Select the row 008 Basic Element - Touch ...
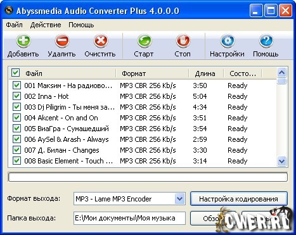 (143, 161)
